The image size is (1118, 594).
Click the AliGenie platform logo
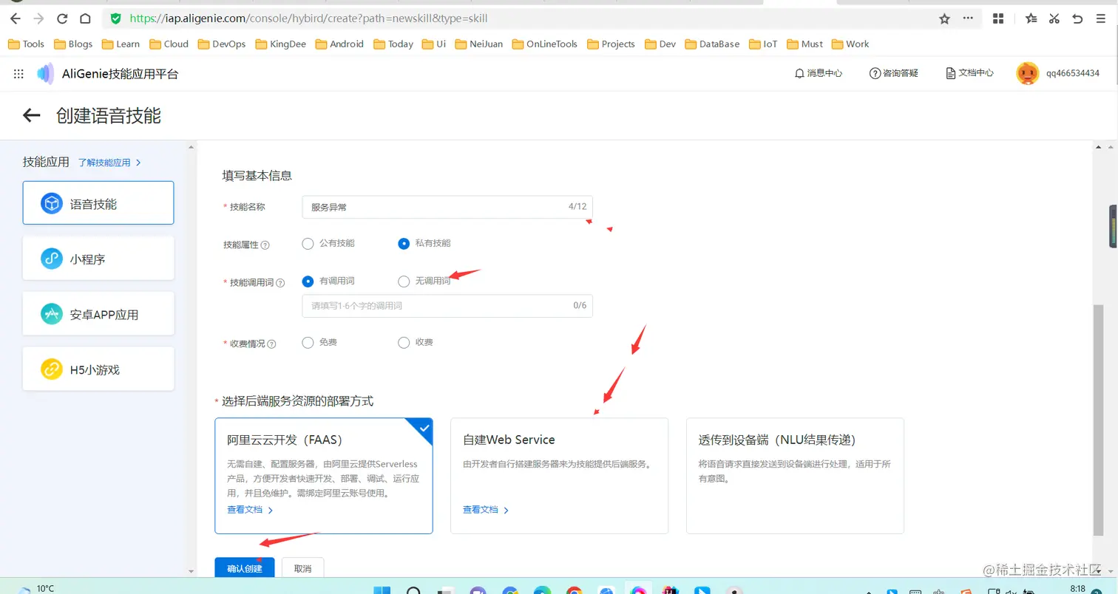click(46, 74)
